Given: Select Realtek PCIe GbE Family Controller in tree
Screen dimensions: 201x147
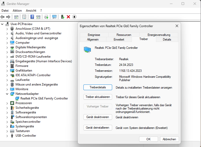Looking at the screenshot, I should pyautogui.click(x=44, y=98).
